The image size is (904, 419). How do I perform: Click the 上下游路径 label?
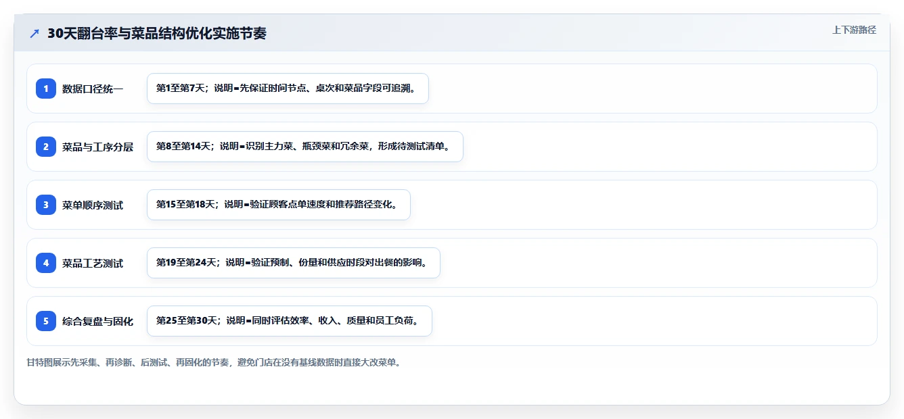coord(854,30)
